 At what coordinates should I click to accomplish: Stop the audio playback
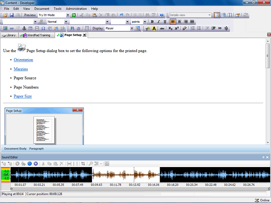click(36, 164)
